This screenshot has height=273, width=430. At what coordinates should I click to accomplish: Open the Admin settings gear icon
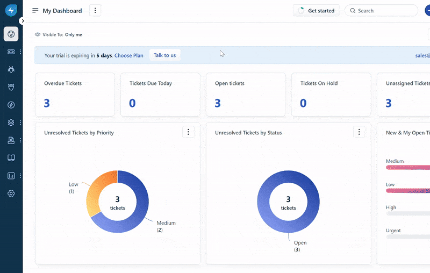coord(11,193)
